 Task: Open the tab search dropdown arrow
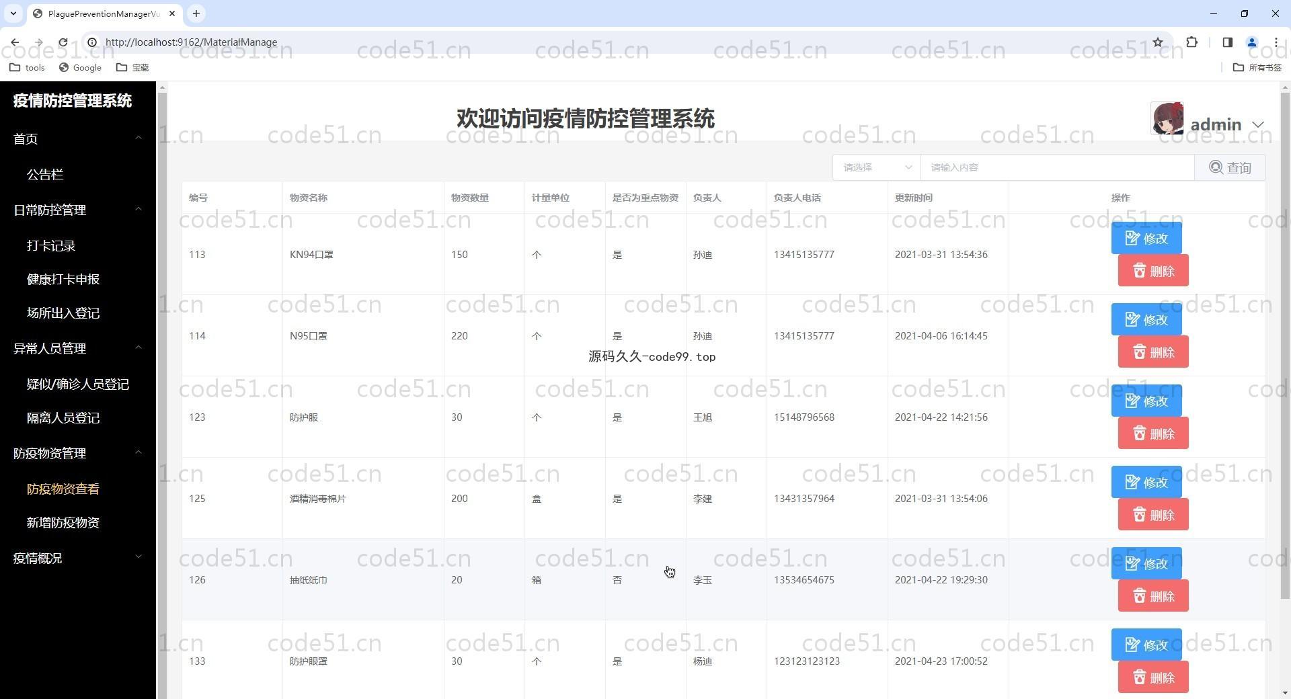click(13, 13)
